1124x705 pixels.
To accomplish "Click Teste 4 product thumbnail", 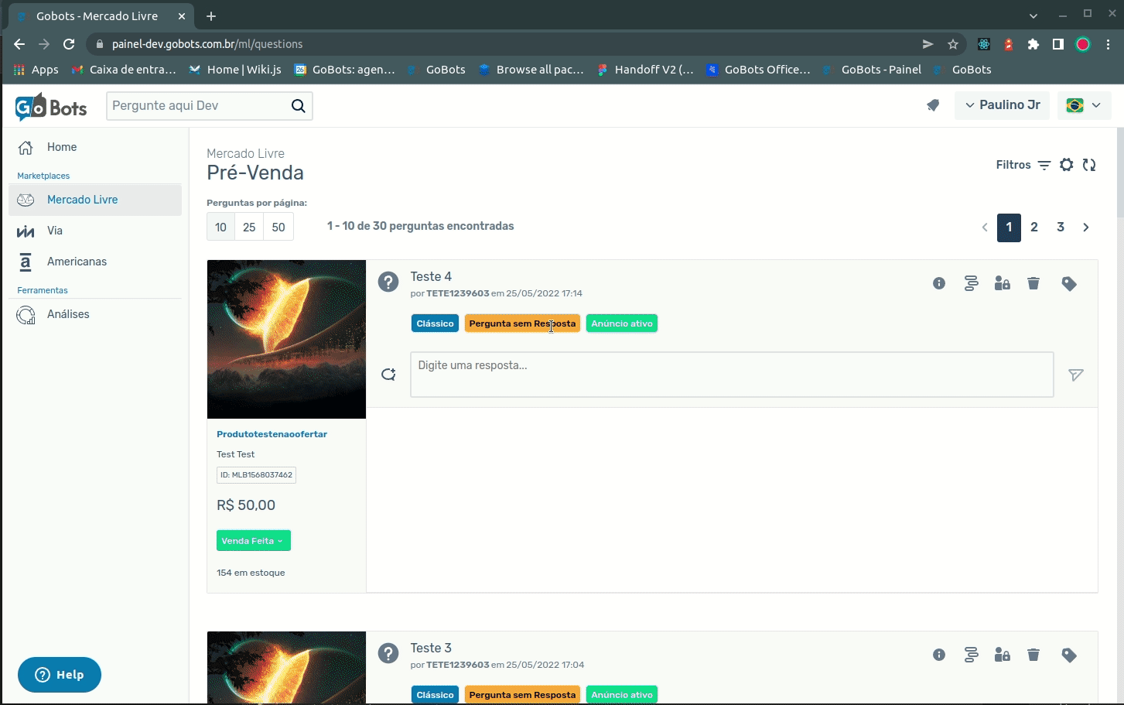I will point(286,339).
